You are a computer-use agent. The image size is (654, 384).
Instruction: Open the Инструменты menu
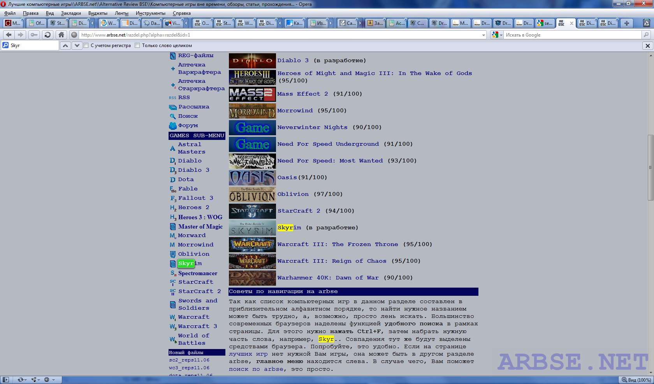151,13
